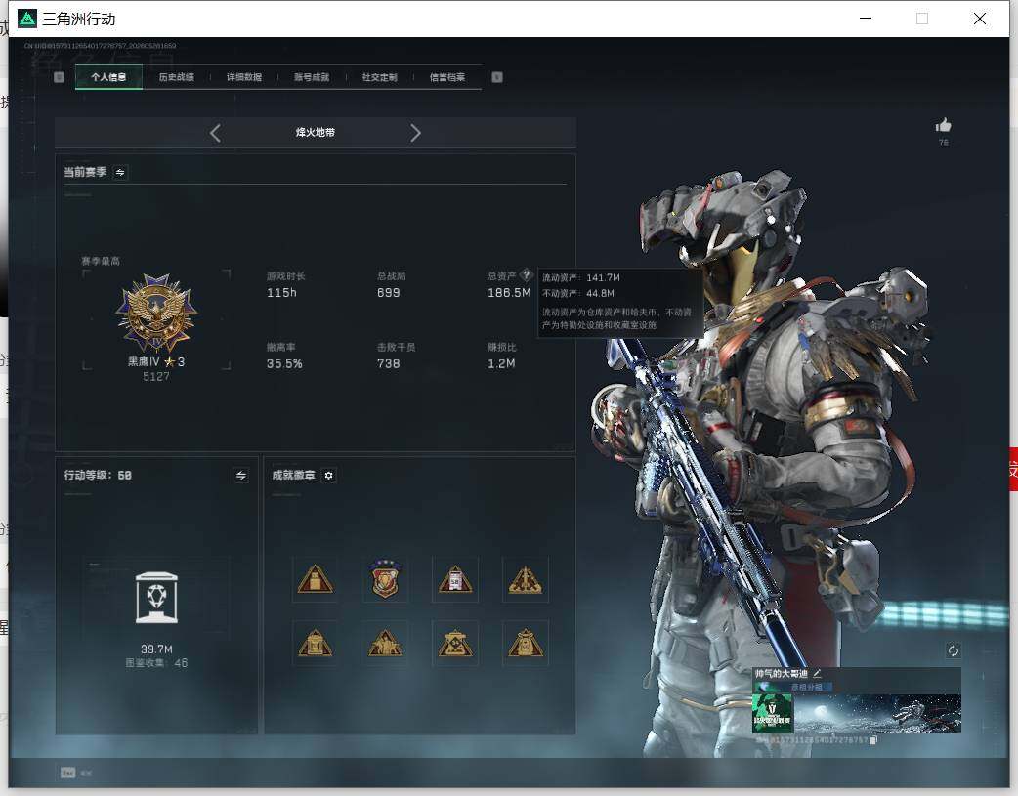The image size is (1018, 796).
Task: Click the rank score 5127
Action: point(156,377)
